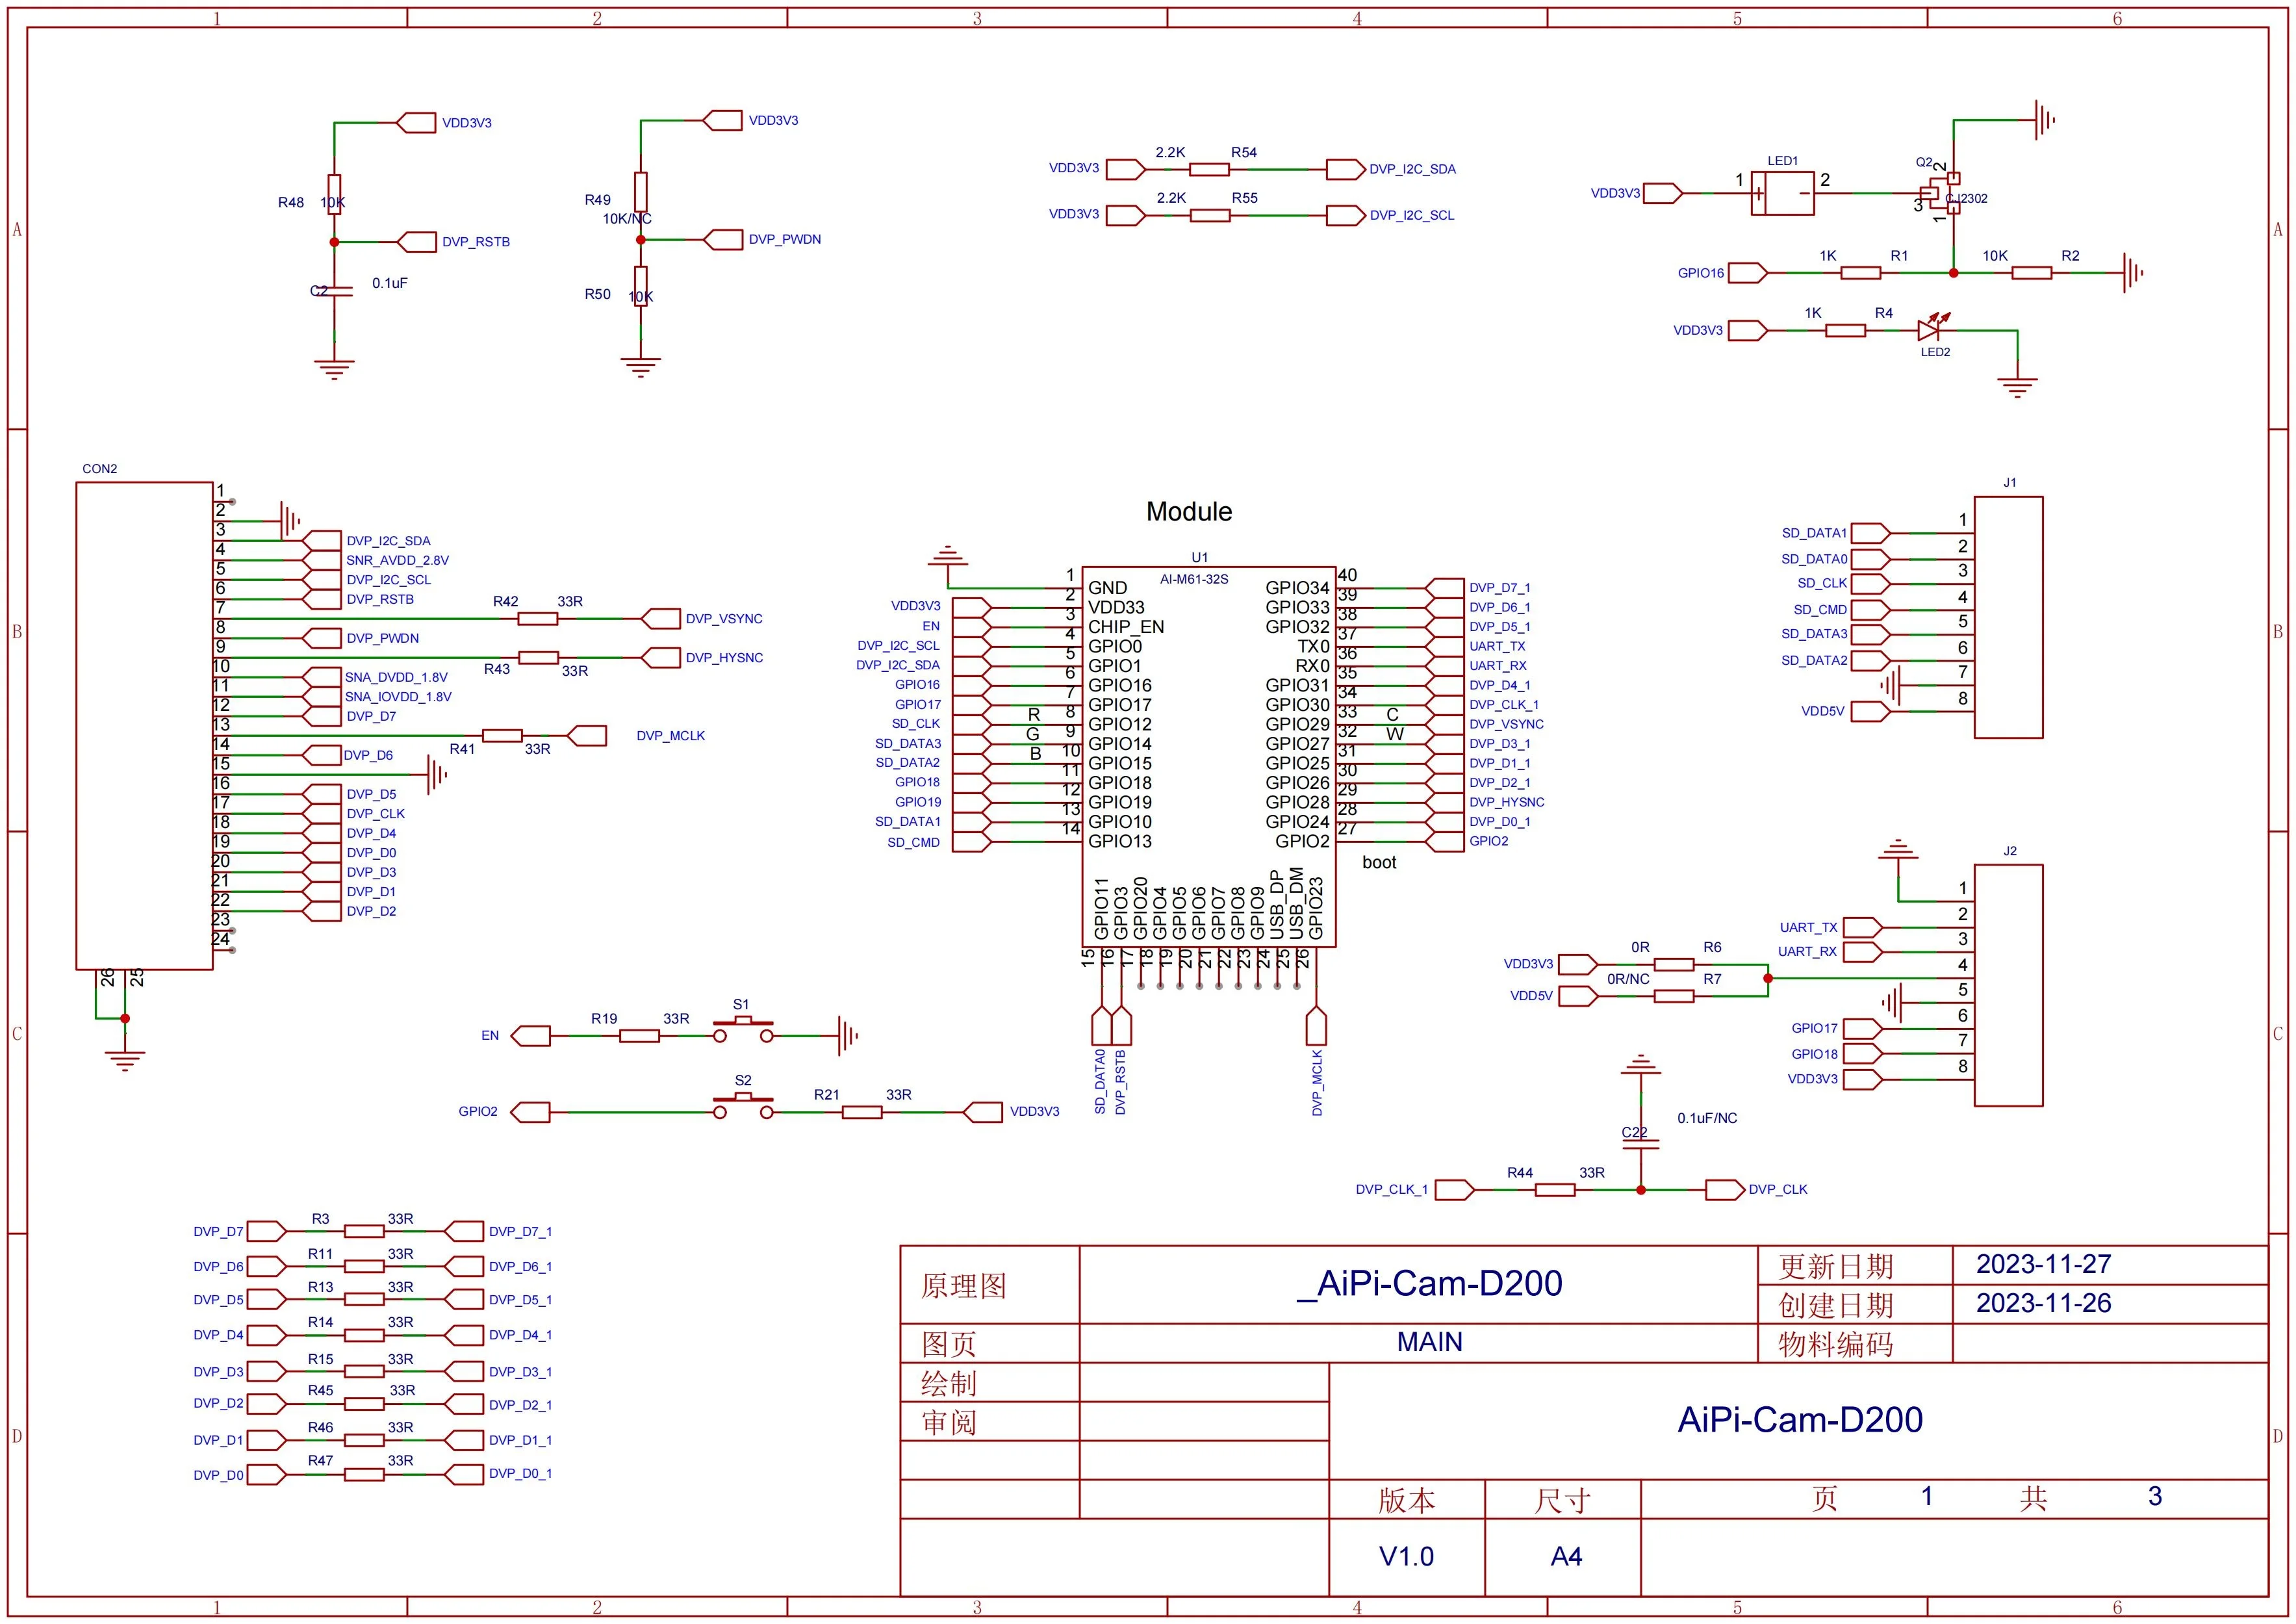Select the Q2 CJ2302 transistor symbol

[x=1942, y=193]
